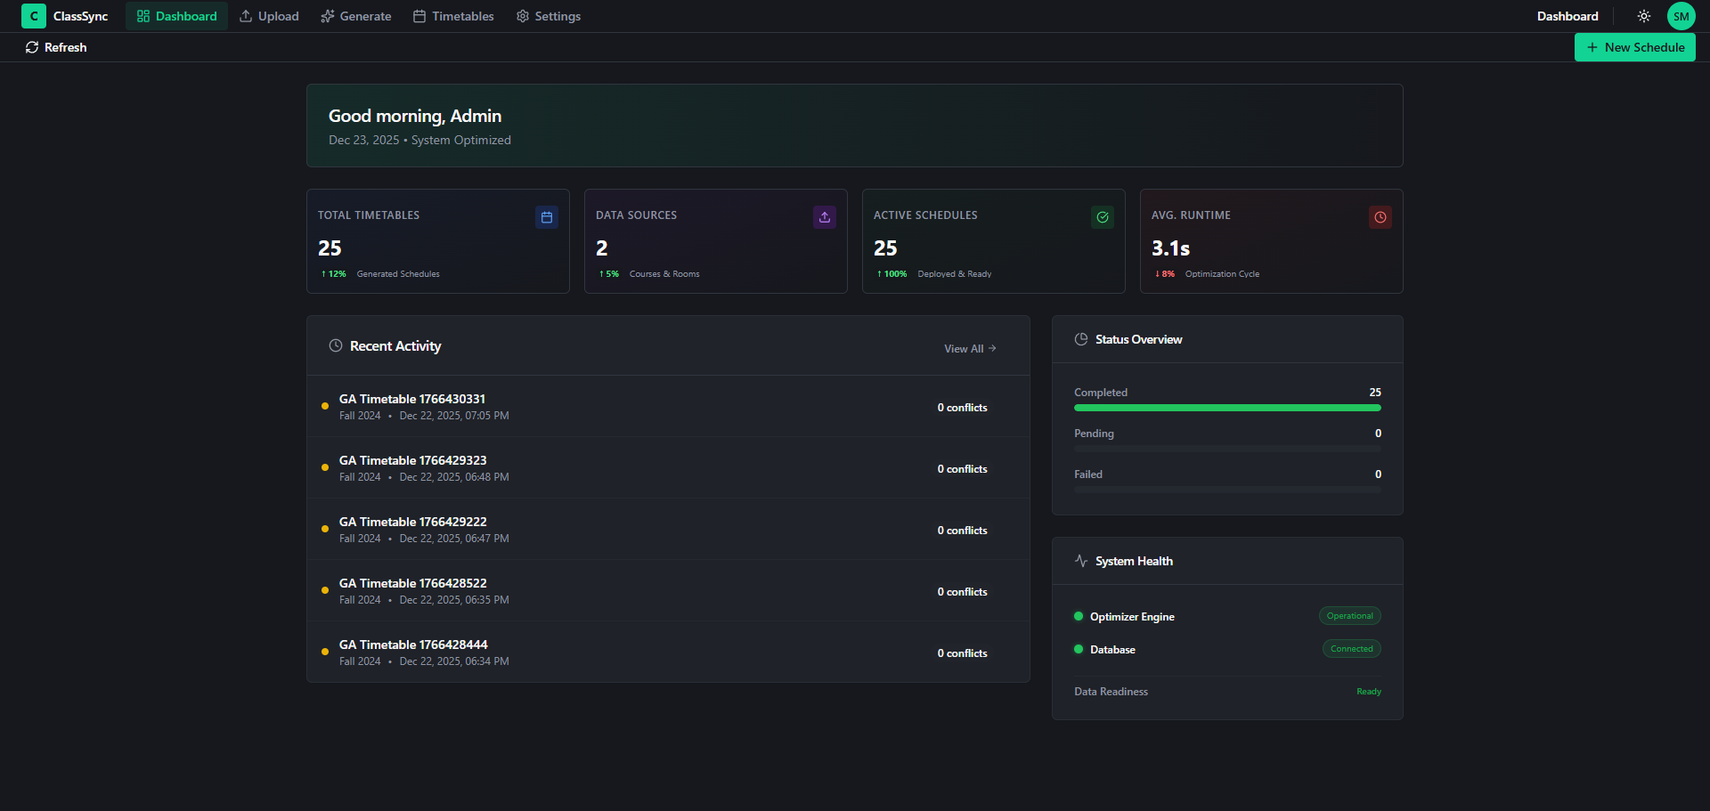Image resolution: width=1710 pixels, height=811 pixels.
Task: Click the Recent Activity clock icon
Action: pos(336,345)
